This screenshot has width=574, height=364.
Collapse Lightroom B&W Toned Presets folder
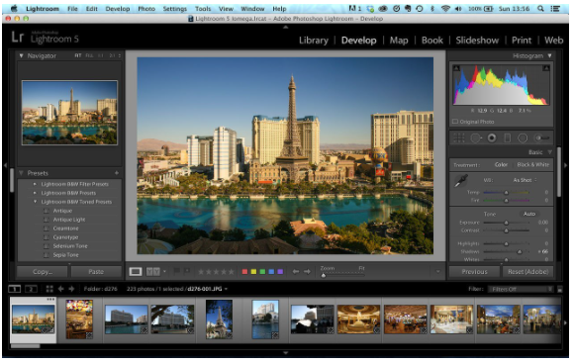click(x=35, y=202)
